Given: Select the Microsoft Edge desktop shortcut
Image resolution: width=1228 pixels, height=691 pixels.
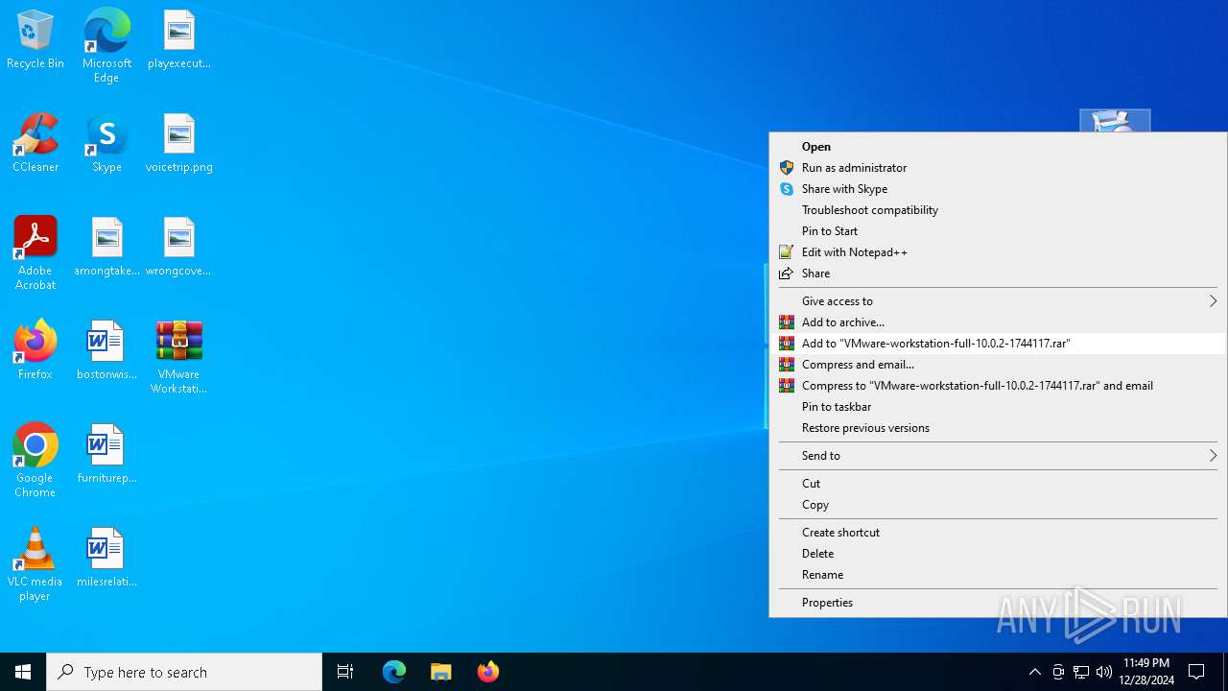Looking at the screenshot, I should (x=106, y=45).
